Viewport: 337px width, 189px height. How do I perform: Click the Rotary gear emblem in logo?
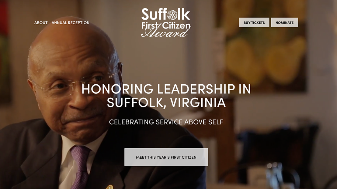[x=172, y=15]
